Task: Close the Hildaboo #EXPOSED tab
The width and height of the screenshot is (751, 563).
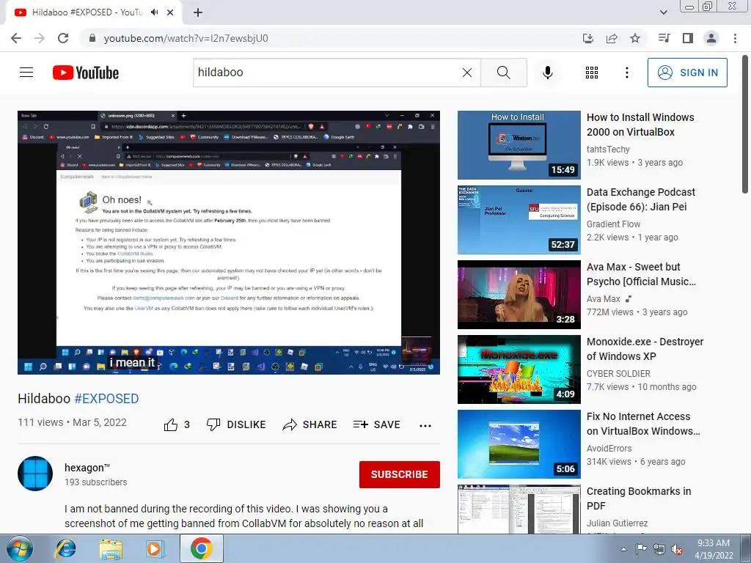Action: [170, 12]
